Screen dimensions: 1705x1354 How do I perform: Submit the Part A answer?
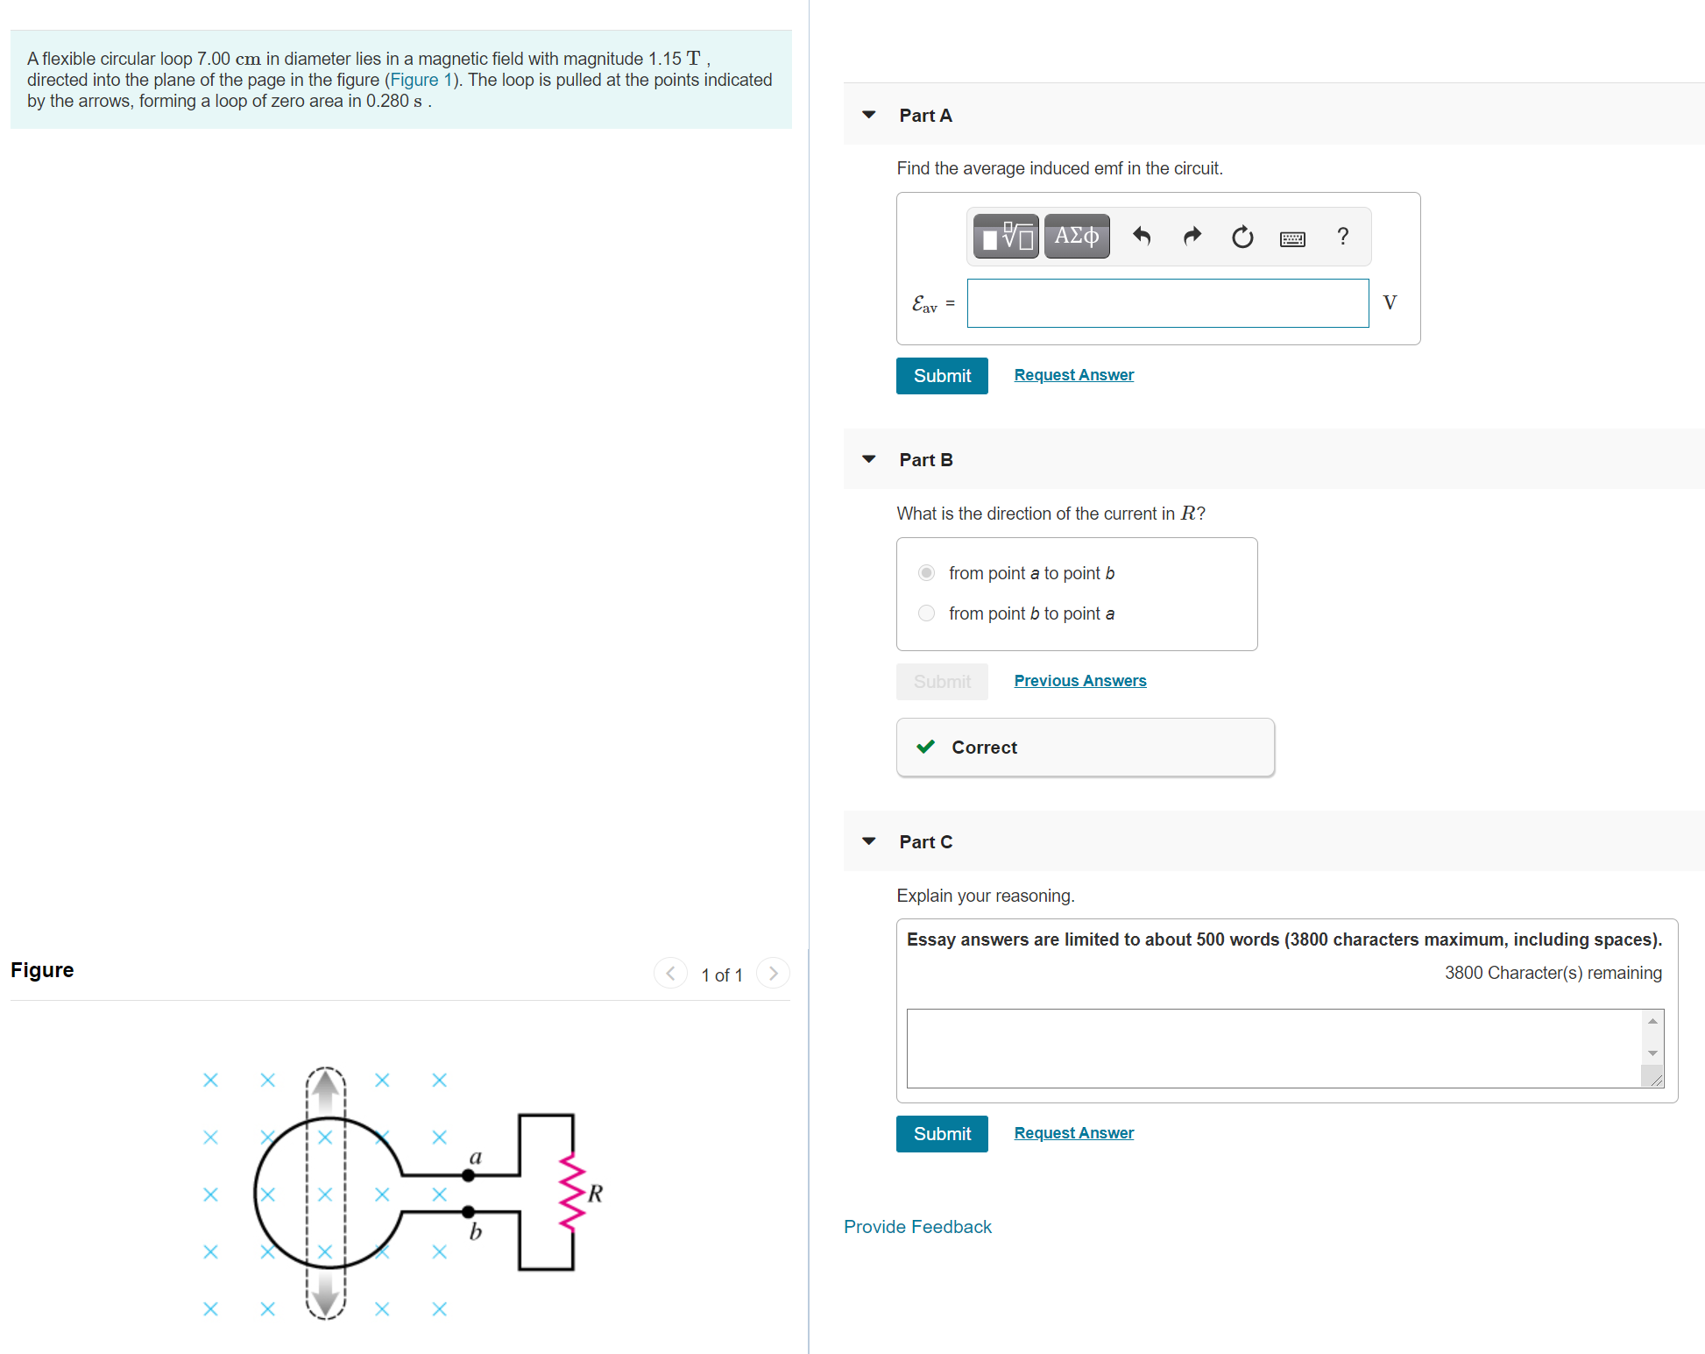point(941,375)
